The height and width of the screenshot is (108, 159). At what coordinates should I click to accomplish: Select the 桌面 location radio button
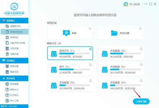coord(90,29)
